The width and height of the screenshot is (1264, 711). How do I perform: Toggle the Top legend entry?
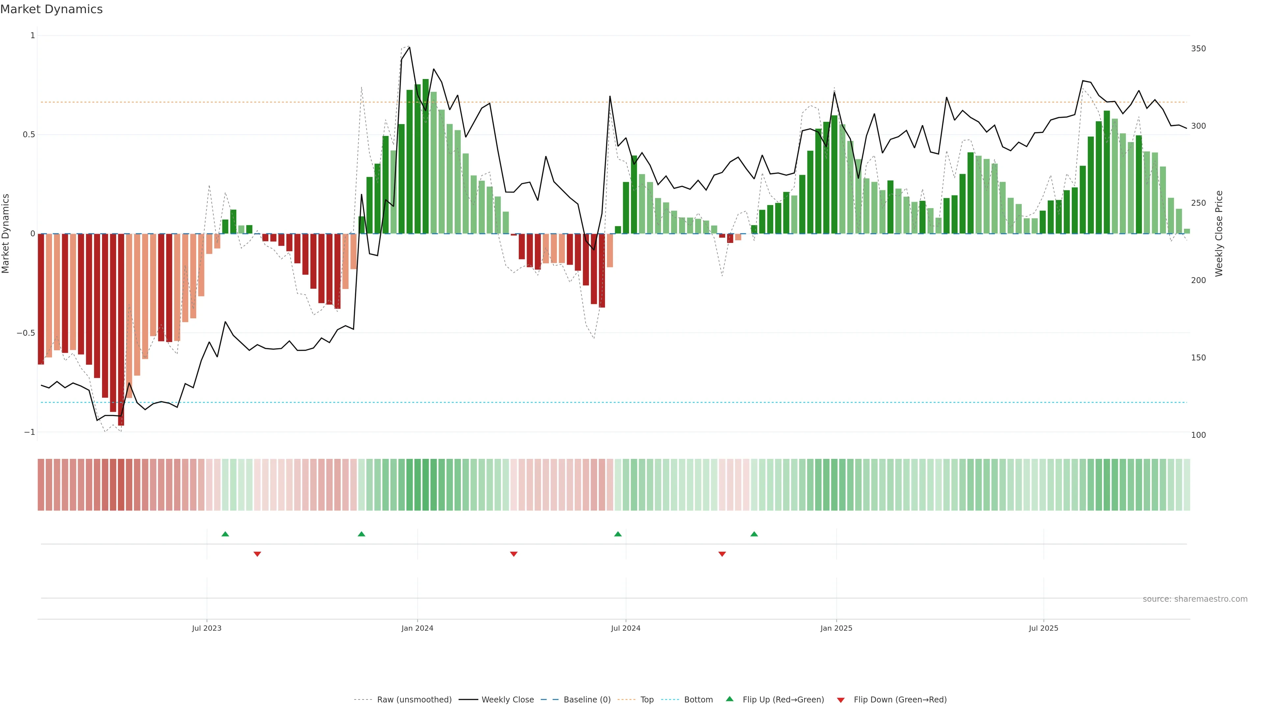(647, 700)
